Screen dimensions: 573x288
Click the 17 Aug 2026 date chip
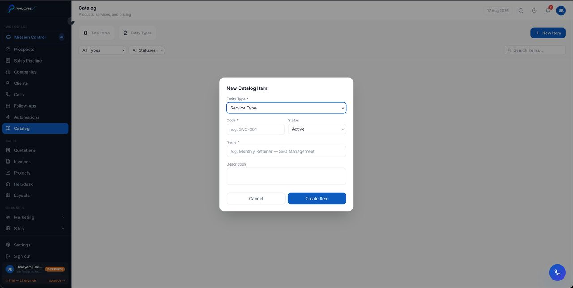(x=498, y=10)
